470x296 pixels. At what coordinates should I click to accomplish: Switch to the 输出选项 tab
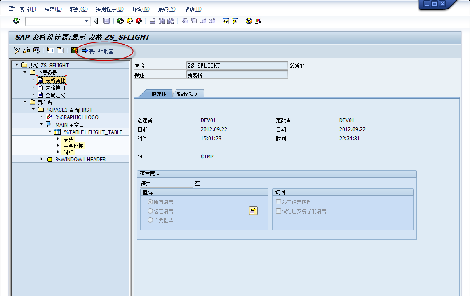188,94
